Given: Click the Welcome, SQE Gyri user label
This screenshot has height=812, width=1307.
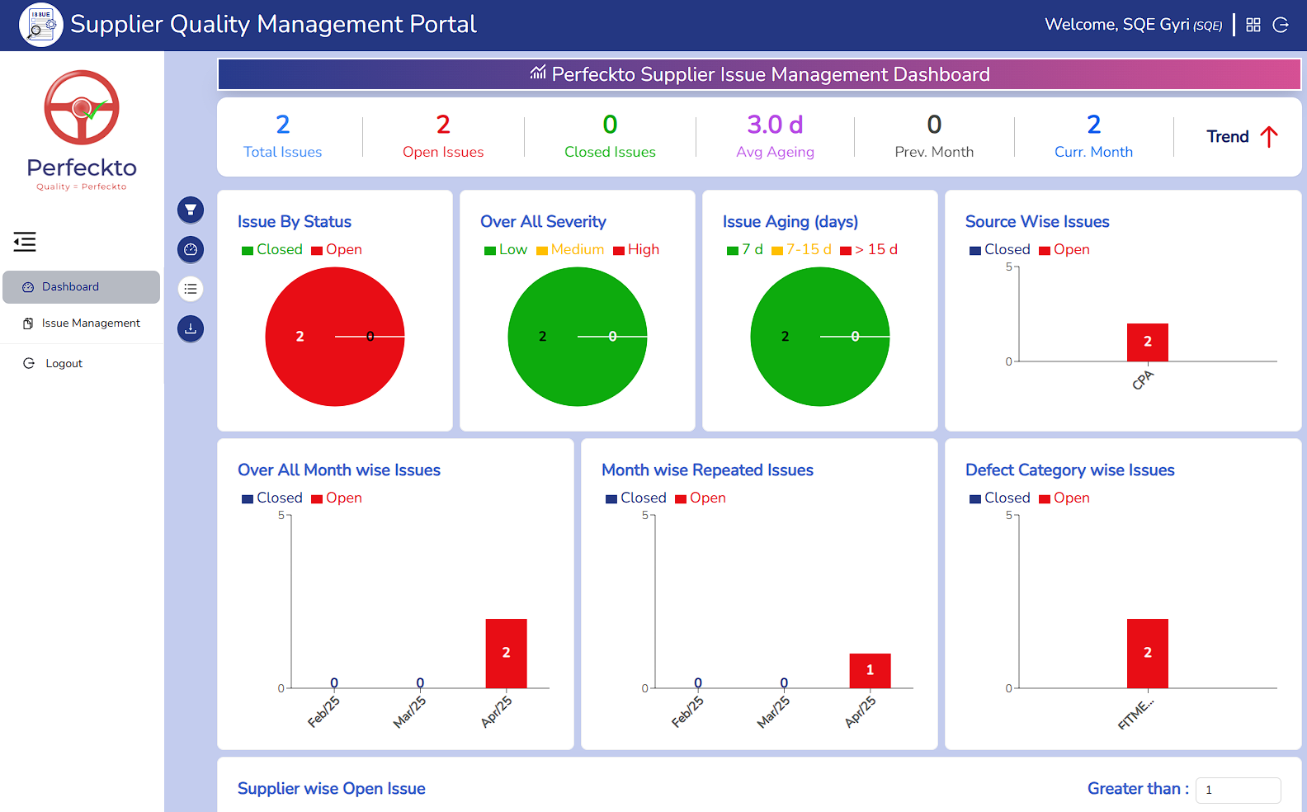Looking at the screenshot, I should point(1134,25).
